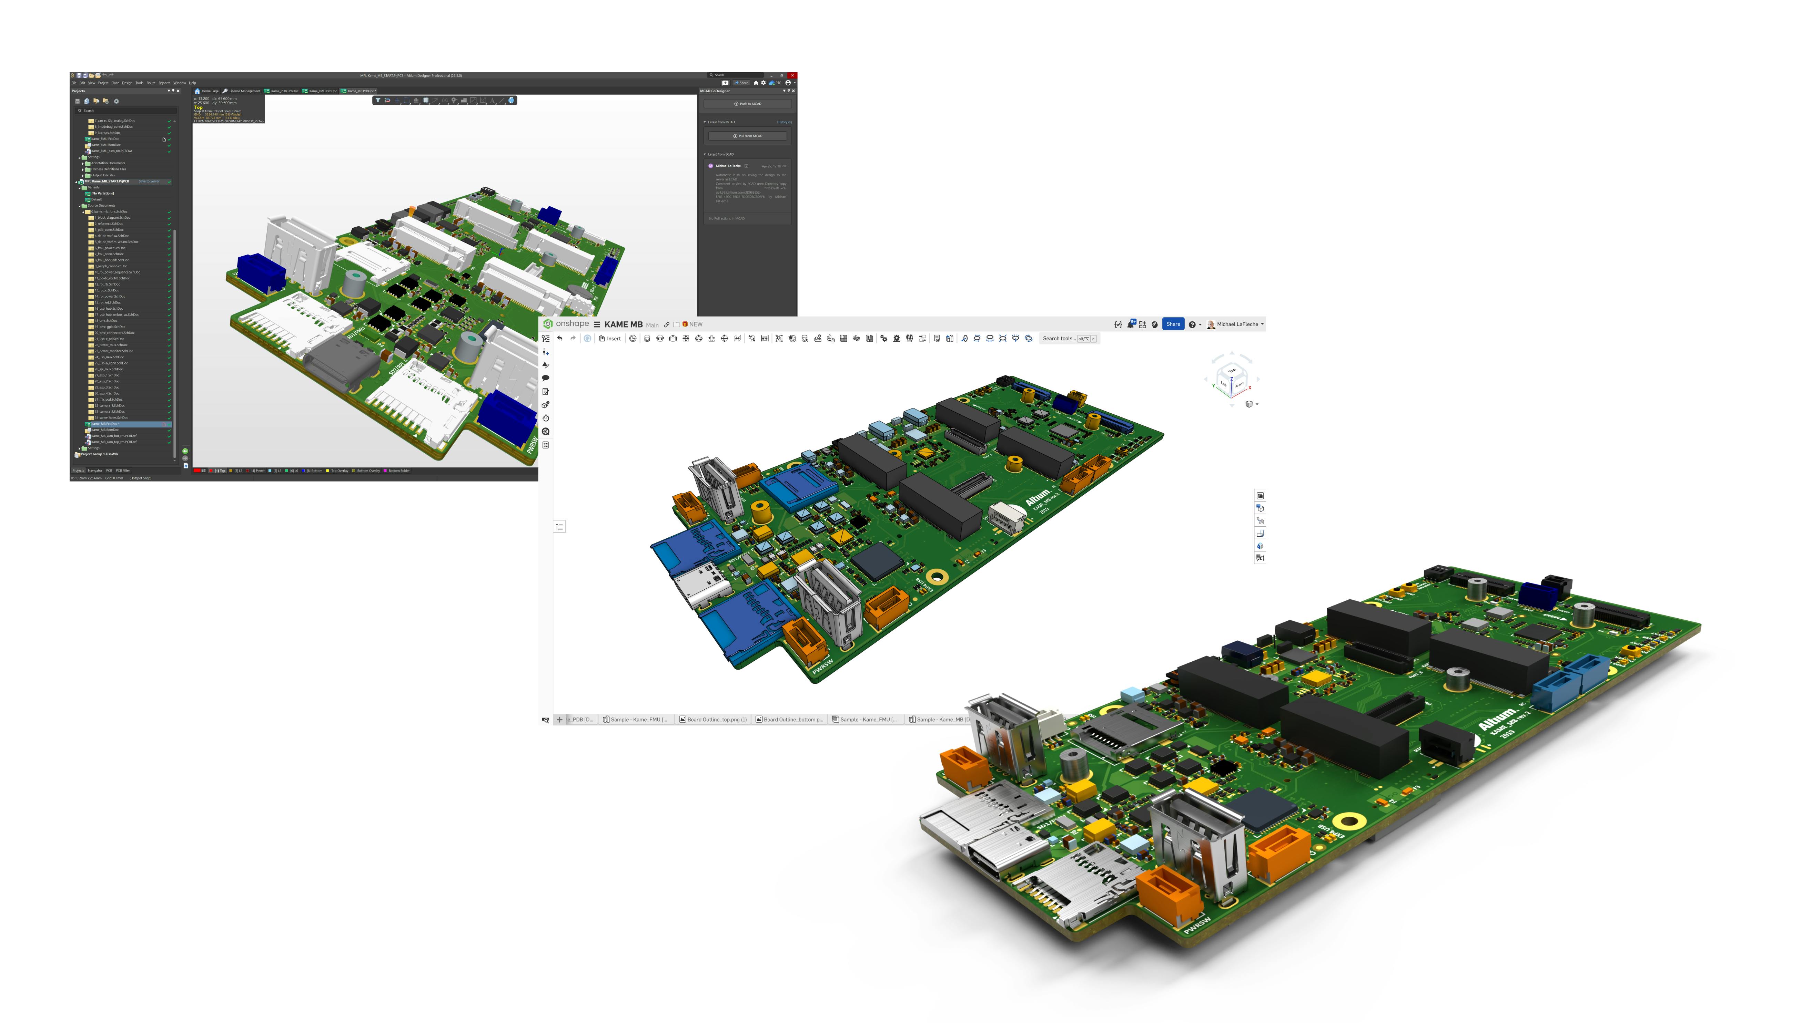Click the green back arrow in Altium Projects panel

(x=185, y=451)
